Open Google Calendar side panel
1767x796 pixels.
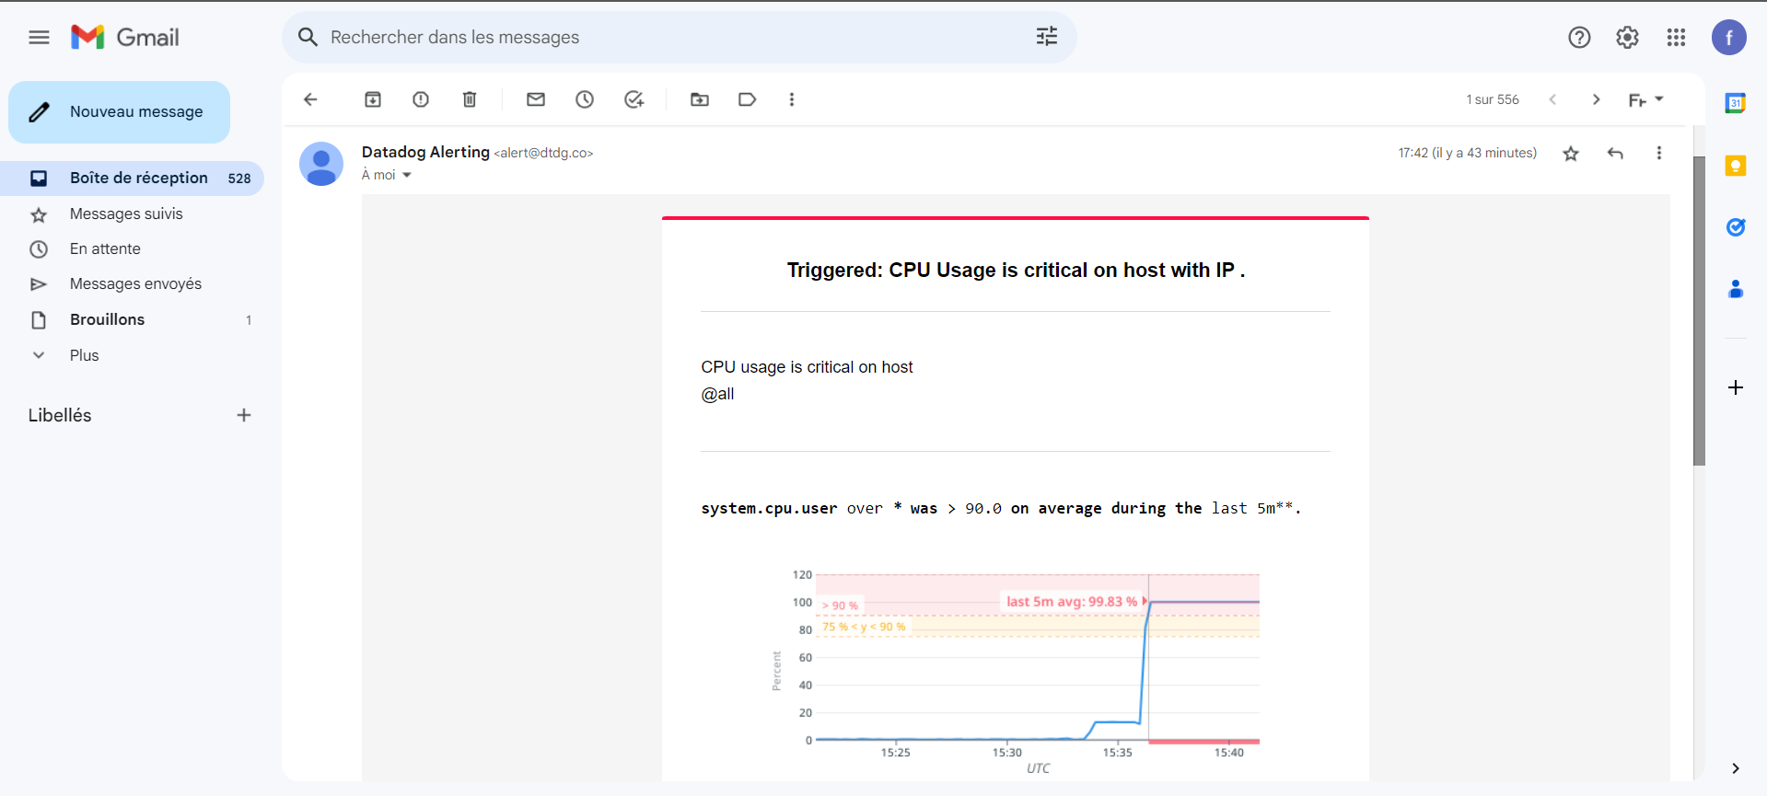pyautogui.click(x=1736, y=103)
